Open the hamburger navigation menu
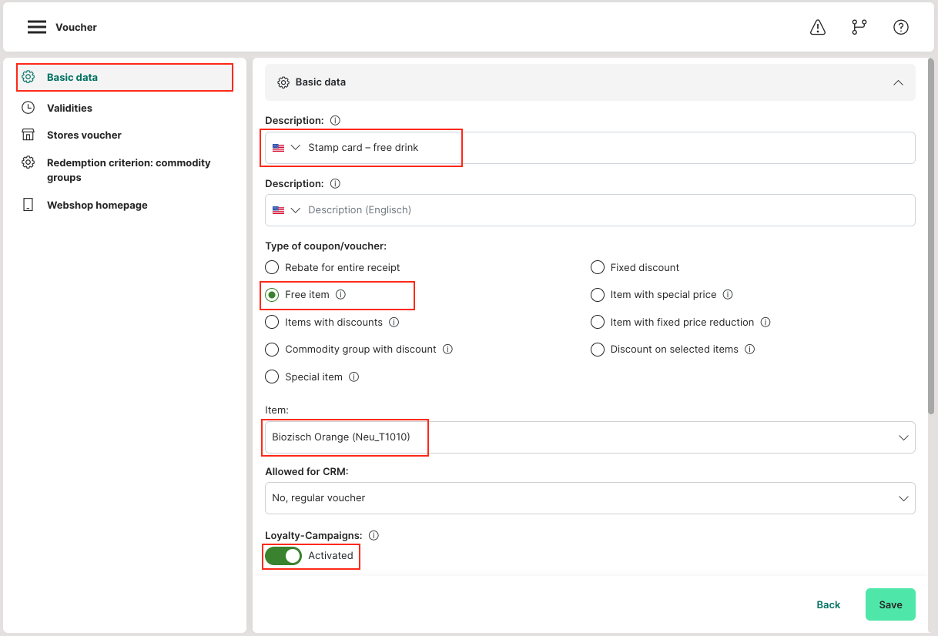Image resolution: width=938 pixels, height=636 pixels. click(37, 27)
